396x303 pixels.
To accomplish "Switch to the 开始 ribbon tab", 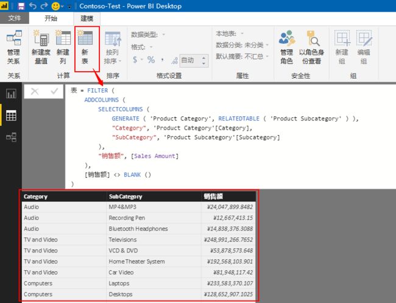I will [51, 18].
